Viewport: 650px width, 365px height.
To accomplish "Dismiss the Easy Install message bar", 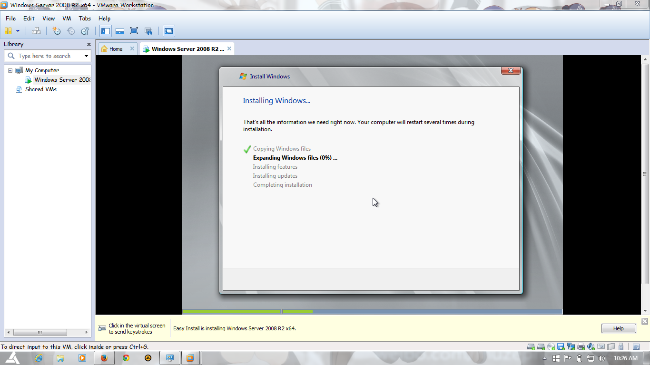I will 645,321.
